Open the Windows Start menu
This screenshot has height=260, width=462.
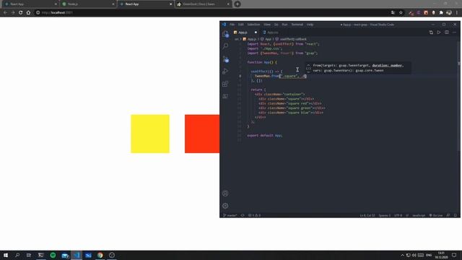[x=6, y=255]
